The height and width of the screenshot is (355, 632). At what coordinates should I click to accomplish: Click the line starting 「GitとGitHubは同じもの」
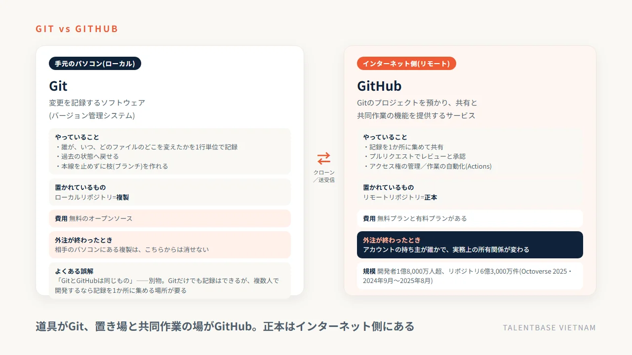pyautogui.click(x=167, y=281)
